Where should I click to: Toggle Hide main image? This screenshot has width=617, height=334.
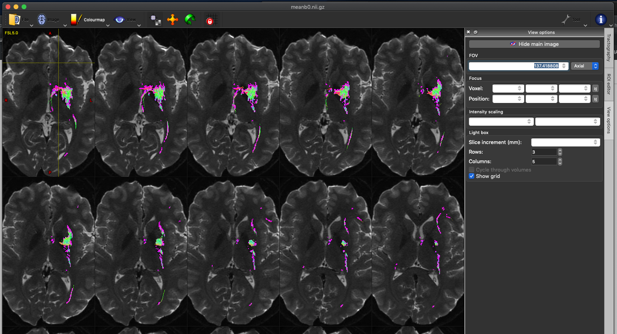pyautogui.click(x=534, y=44)
